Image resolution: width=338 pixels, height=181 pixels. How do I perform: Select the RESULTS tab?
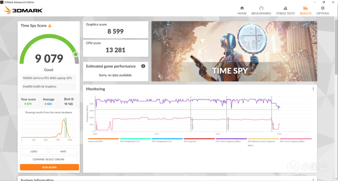[x=305, y=10]
